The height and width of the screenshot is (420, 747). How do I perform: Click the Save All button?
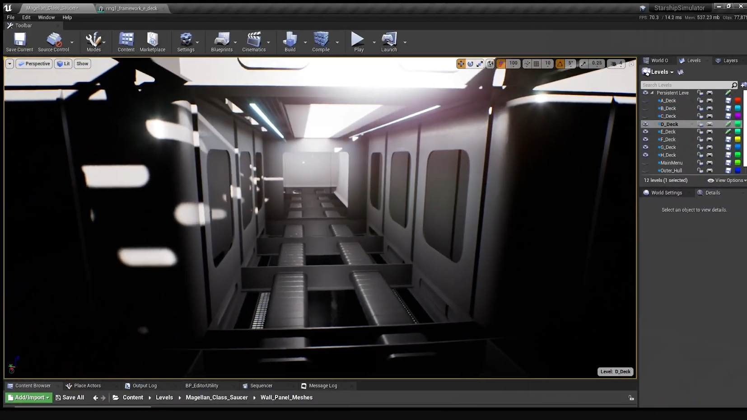click(70, 397)
